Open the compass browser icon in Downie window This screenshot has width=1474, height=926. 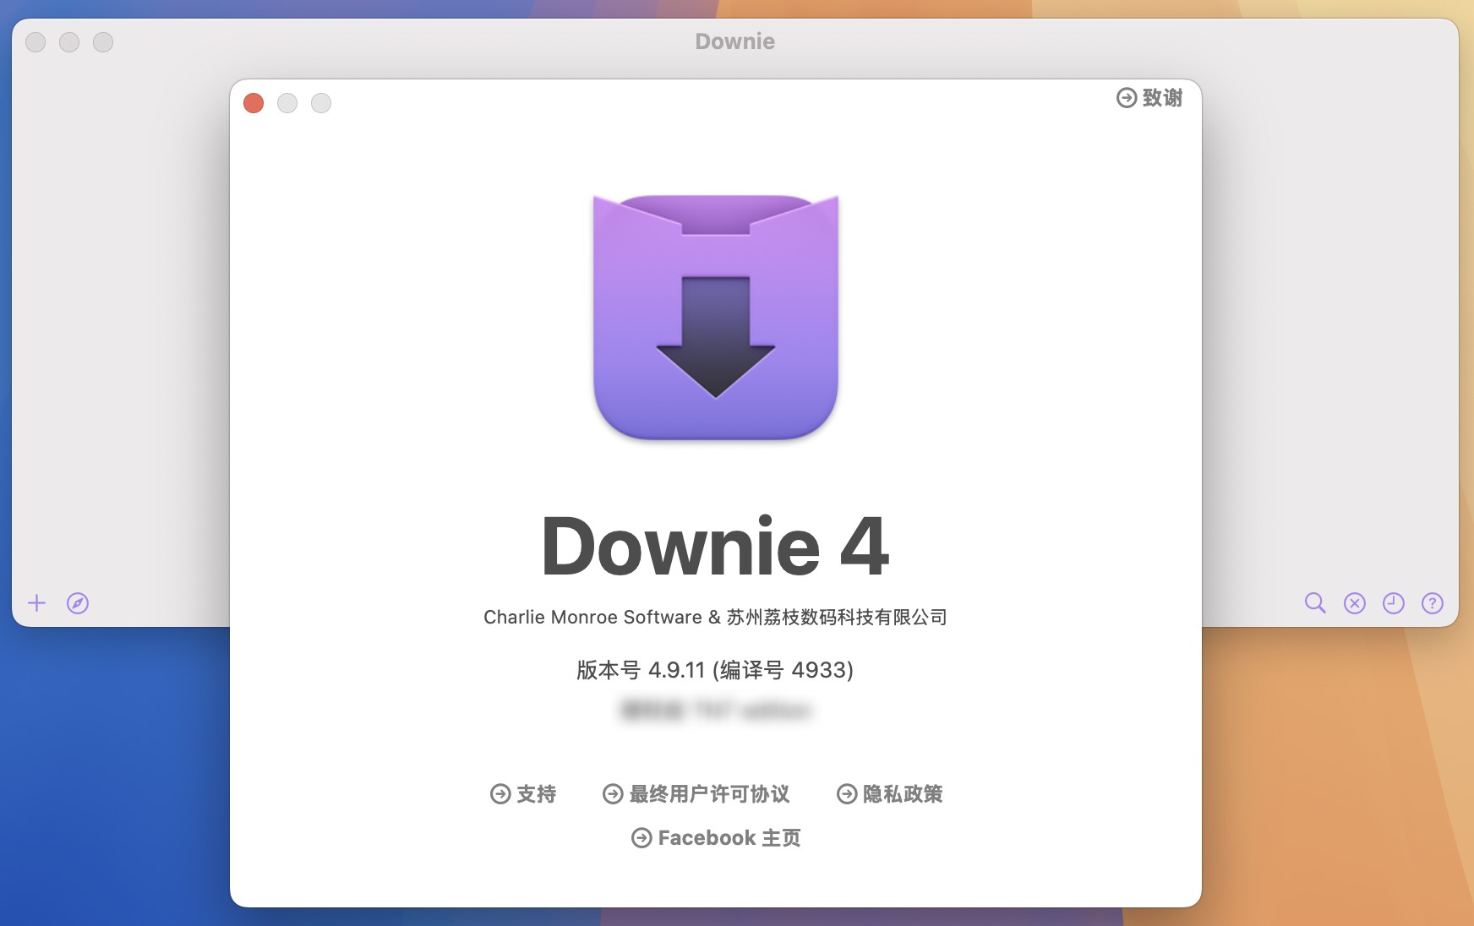pyautogui.click(x=78, y=603)
